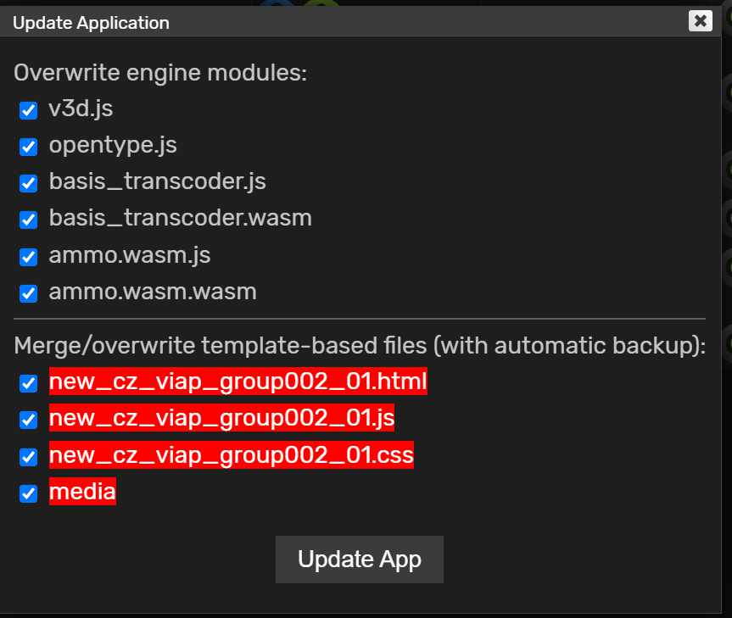732x618 pixels.
Task: Toggle the media folder checkbox
Action: [x=29, y=493]
